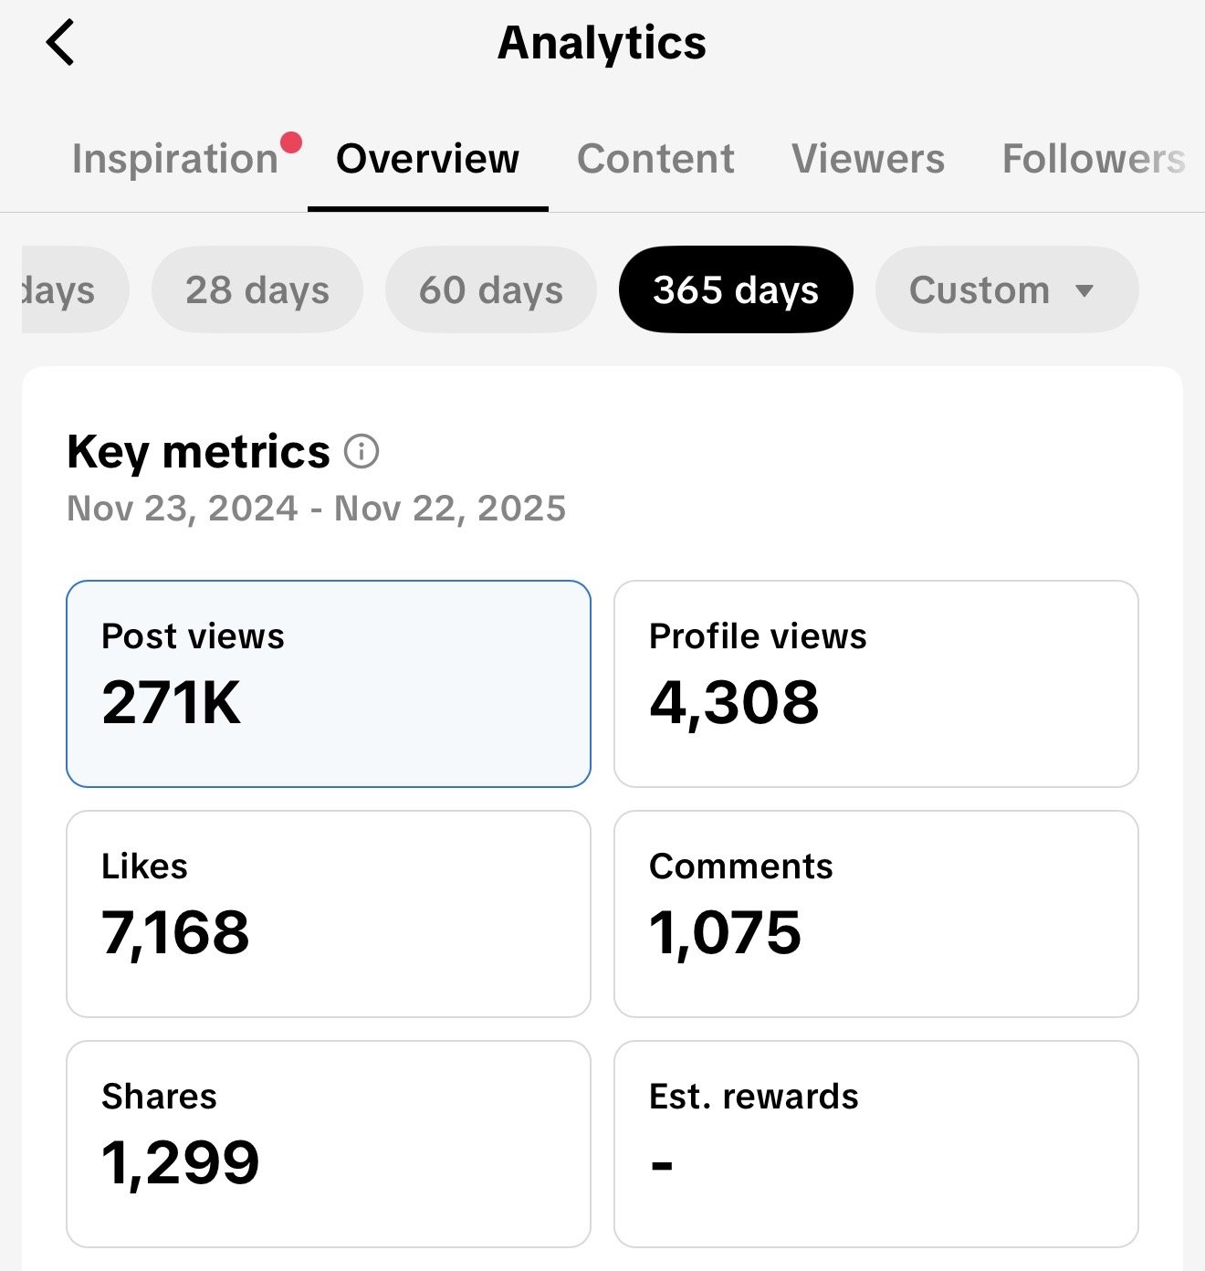Select the Profile views metric card

[876, 684]
